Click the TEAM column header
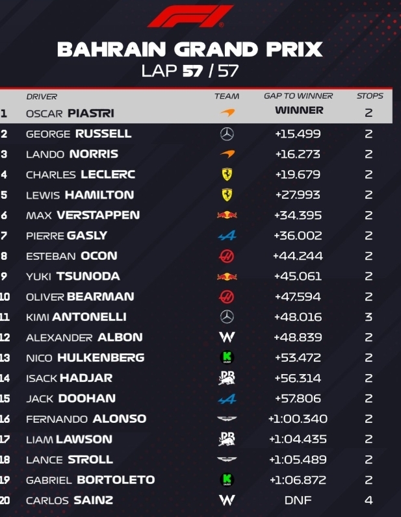This screenshot has width=401, height=517. click(x=227, y=96)
